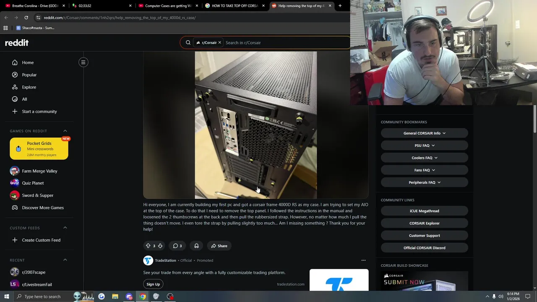The image size is (537, 302).
Task: Open a new browser tab
Action: (340, 6)
